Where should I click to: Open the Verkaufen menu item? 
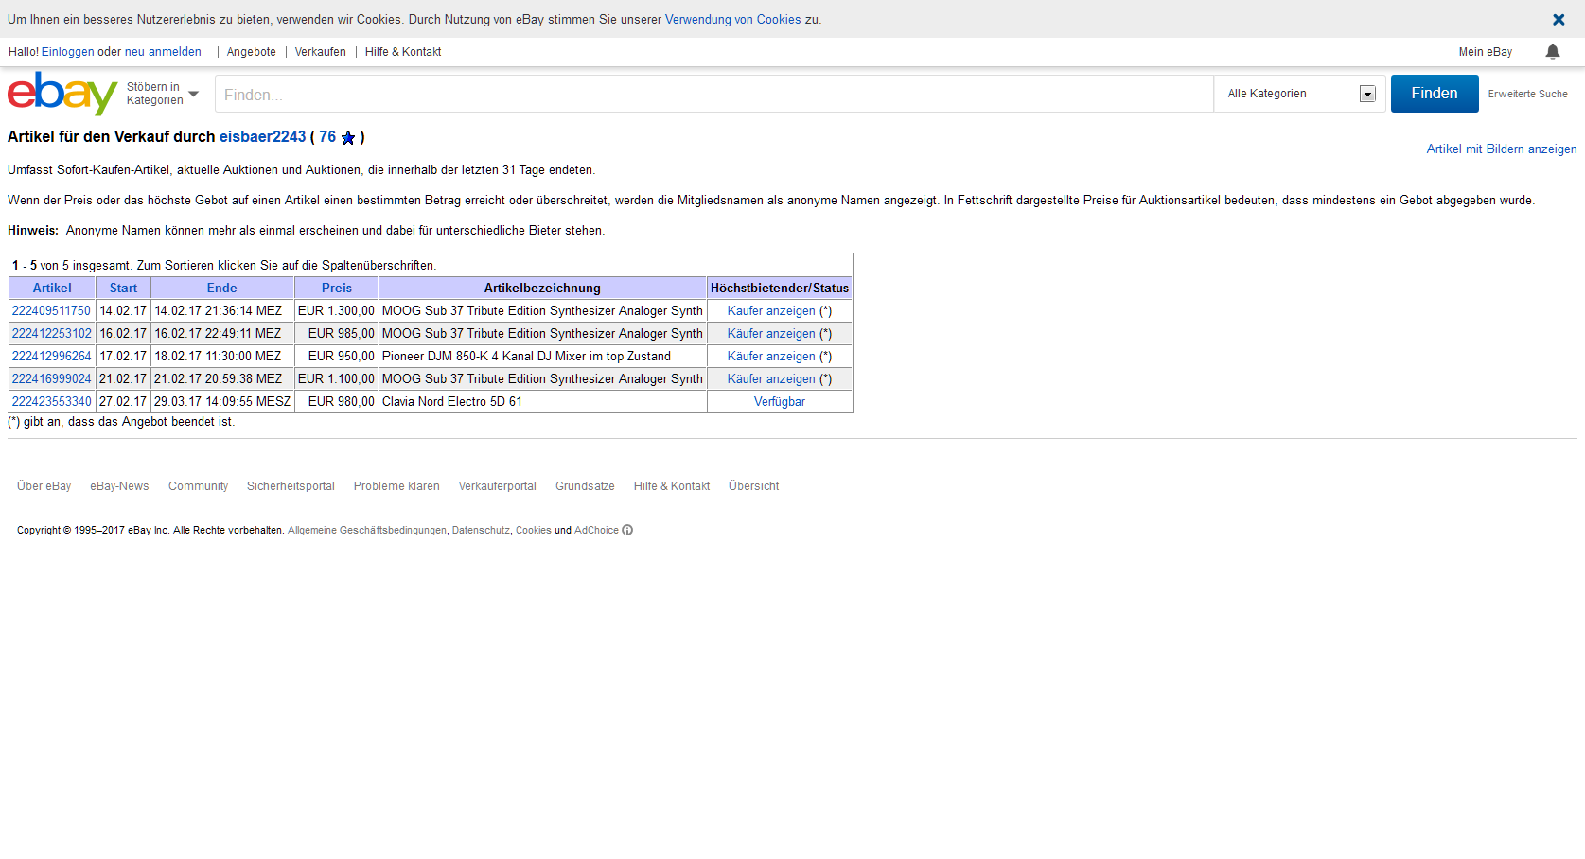[320, 52]
